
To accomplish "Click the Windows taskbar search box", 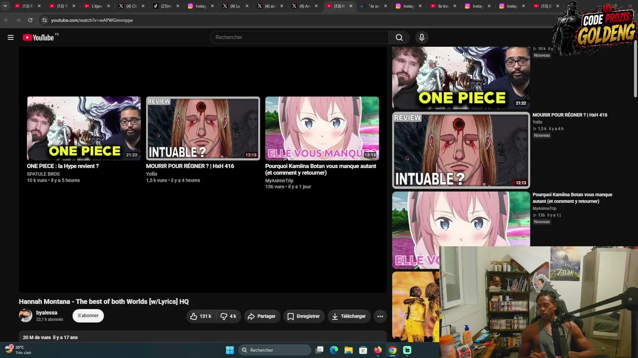I will (274, 350).
